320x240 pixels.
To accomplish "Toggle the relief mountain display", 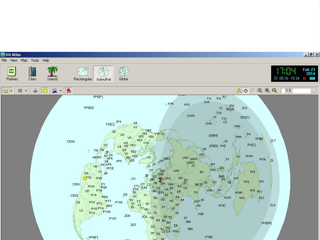I will (x=36, y=91).
